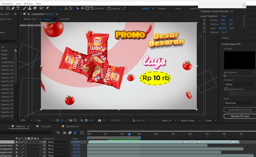
Task: Open the Full resolution dropdown
Action: [44, 120]
